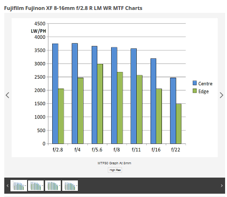This screenshot has width=227, height=197.
Task: Click the f/22 axis label
Action: click(x=176, y=150)
